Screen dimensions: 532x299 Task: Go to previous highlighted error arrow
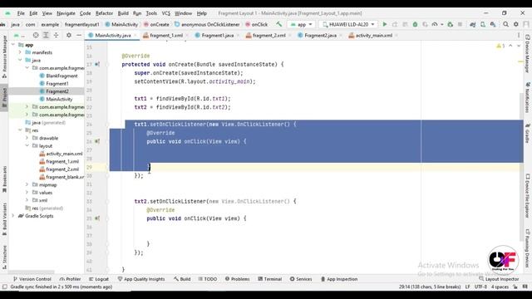[510, 46]
